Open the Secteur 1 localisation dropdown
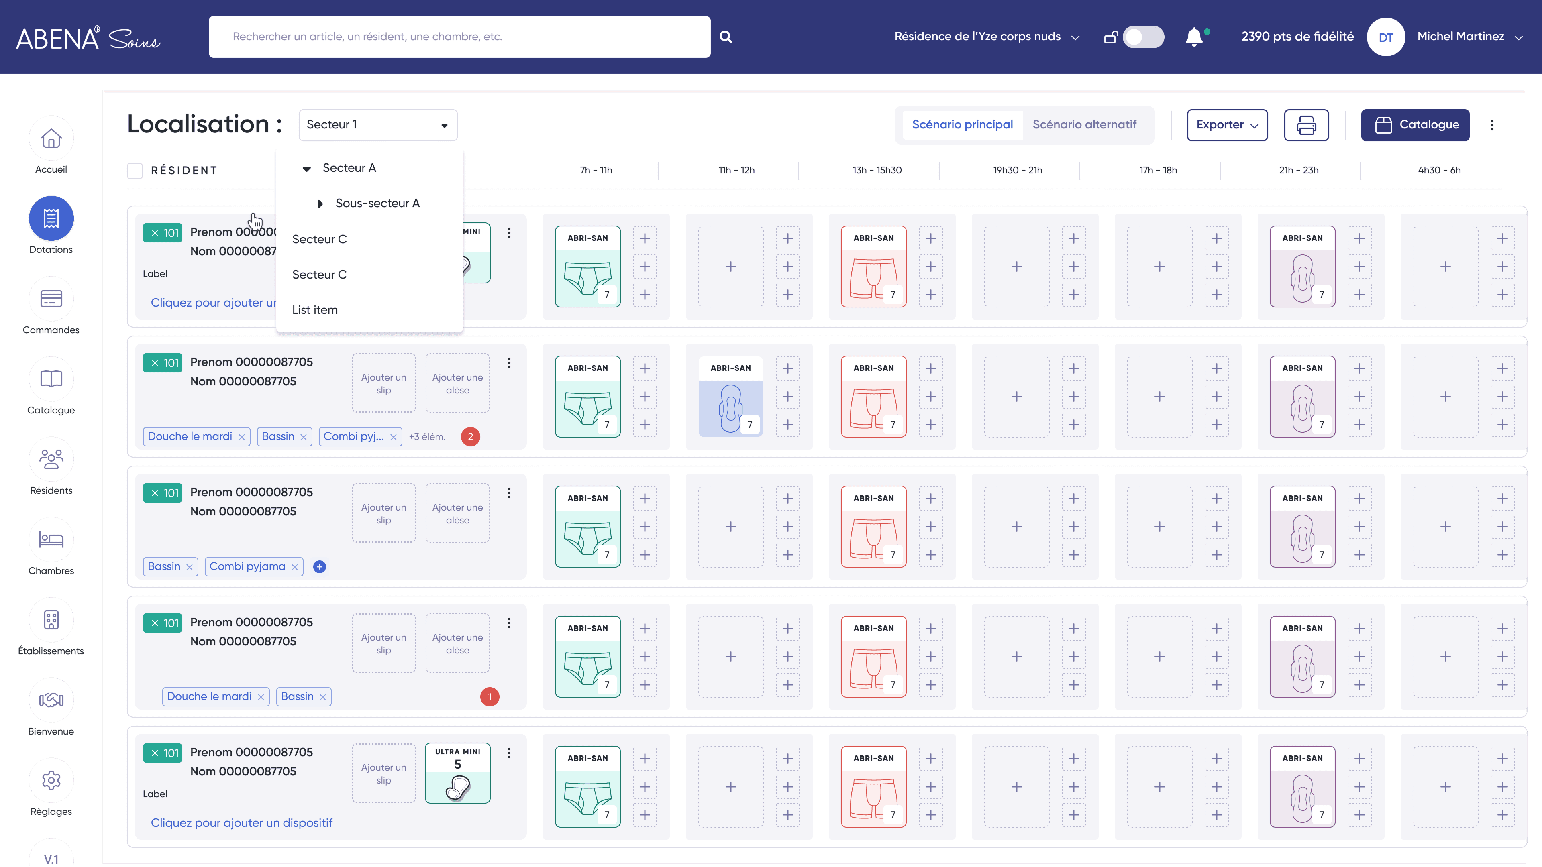This screenshot has width=1542, height=867. (x=378, y=125)
